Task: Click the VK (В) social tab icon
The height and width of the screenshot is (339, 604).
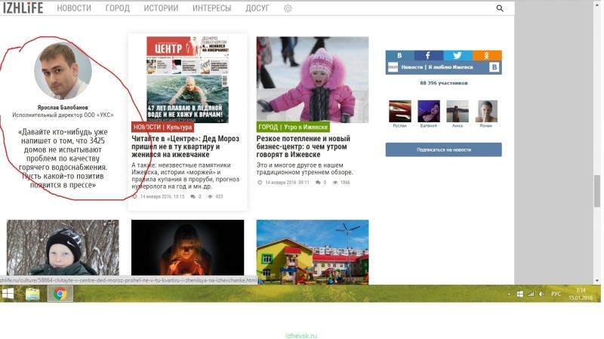Action: click(x=399, y=56)
